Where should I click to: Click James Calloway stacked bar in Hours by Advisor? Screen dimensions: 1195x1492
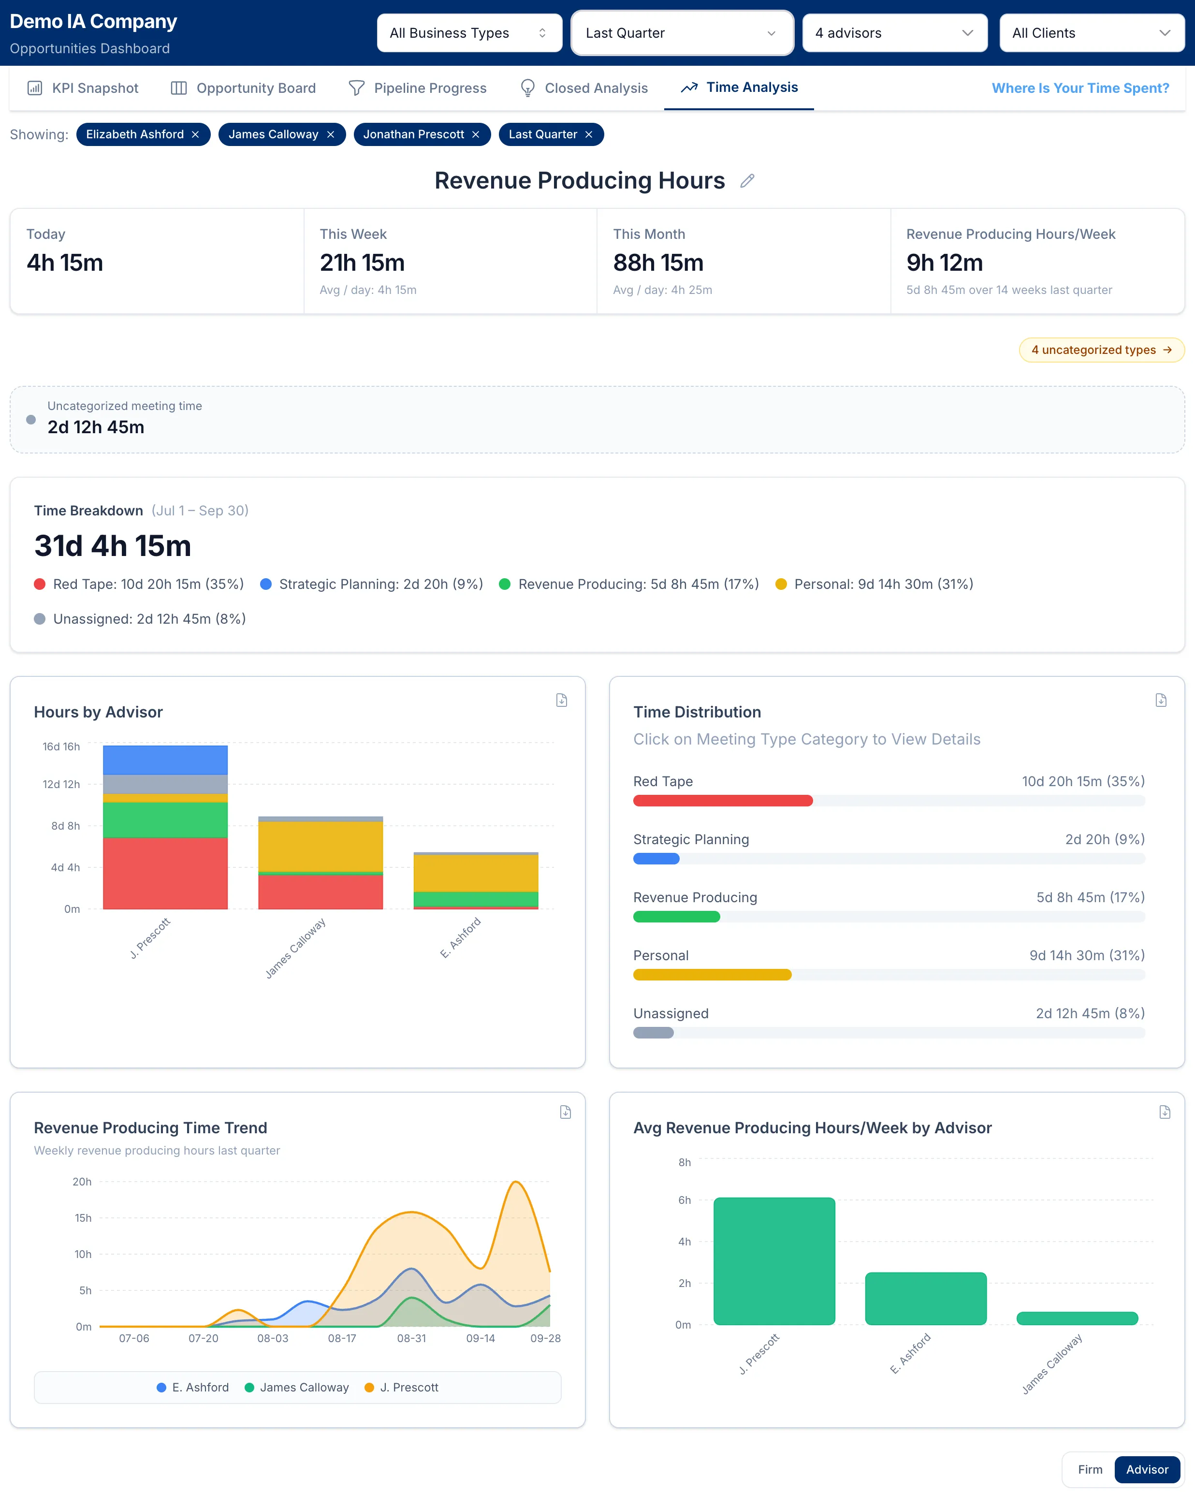pyautogui.click(x=321, y=862)
